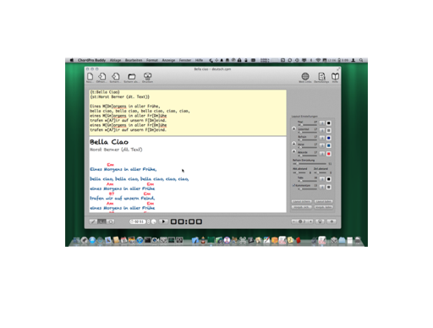This screenshot has height=328, width=433.
Task: Click round button left of Untertitel row
Action: tap(293, 128)
